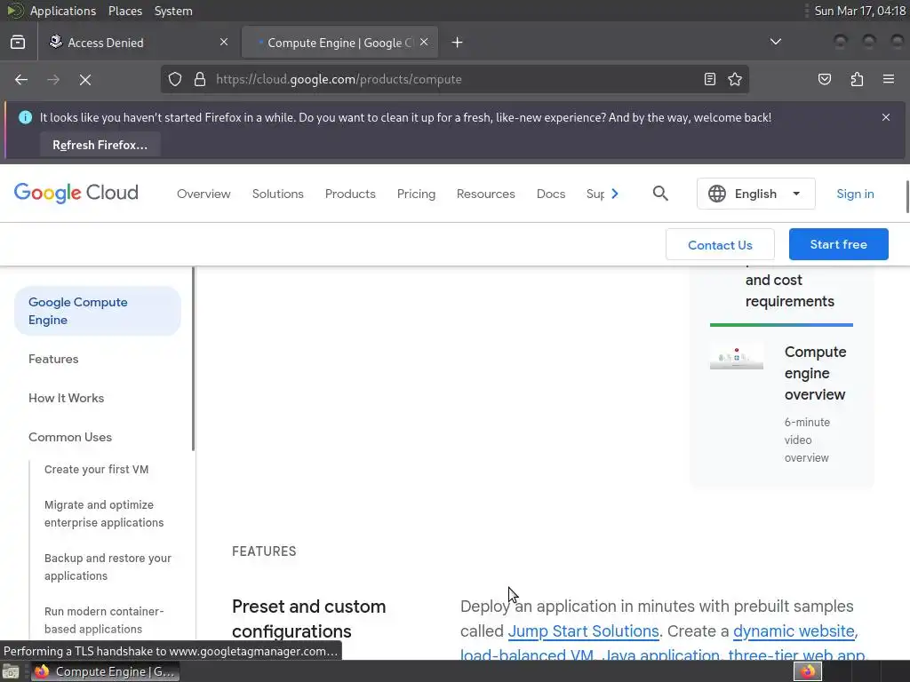The width and height of the screenshot is (910, 682).
Task: Close the Access Denied tab
Action: [x=224, y=42]
